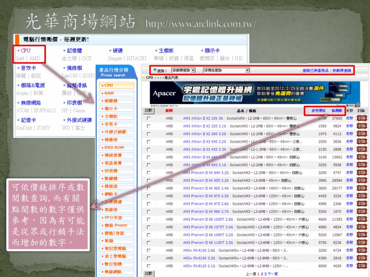This screenshot has height=277, width=370.
Task: Open 討論 icon for Phenom II X6 1055T
Action: [361, 219]
